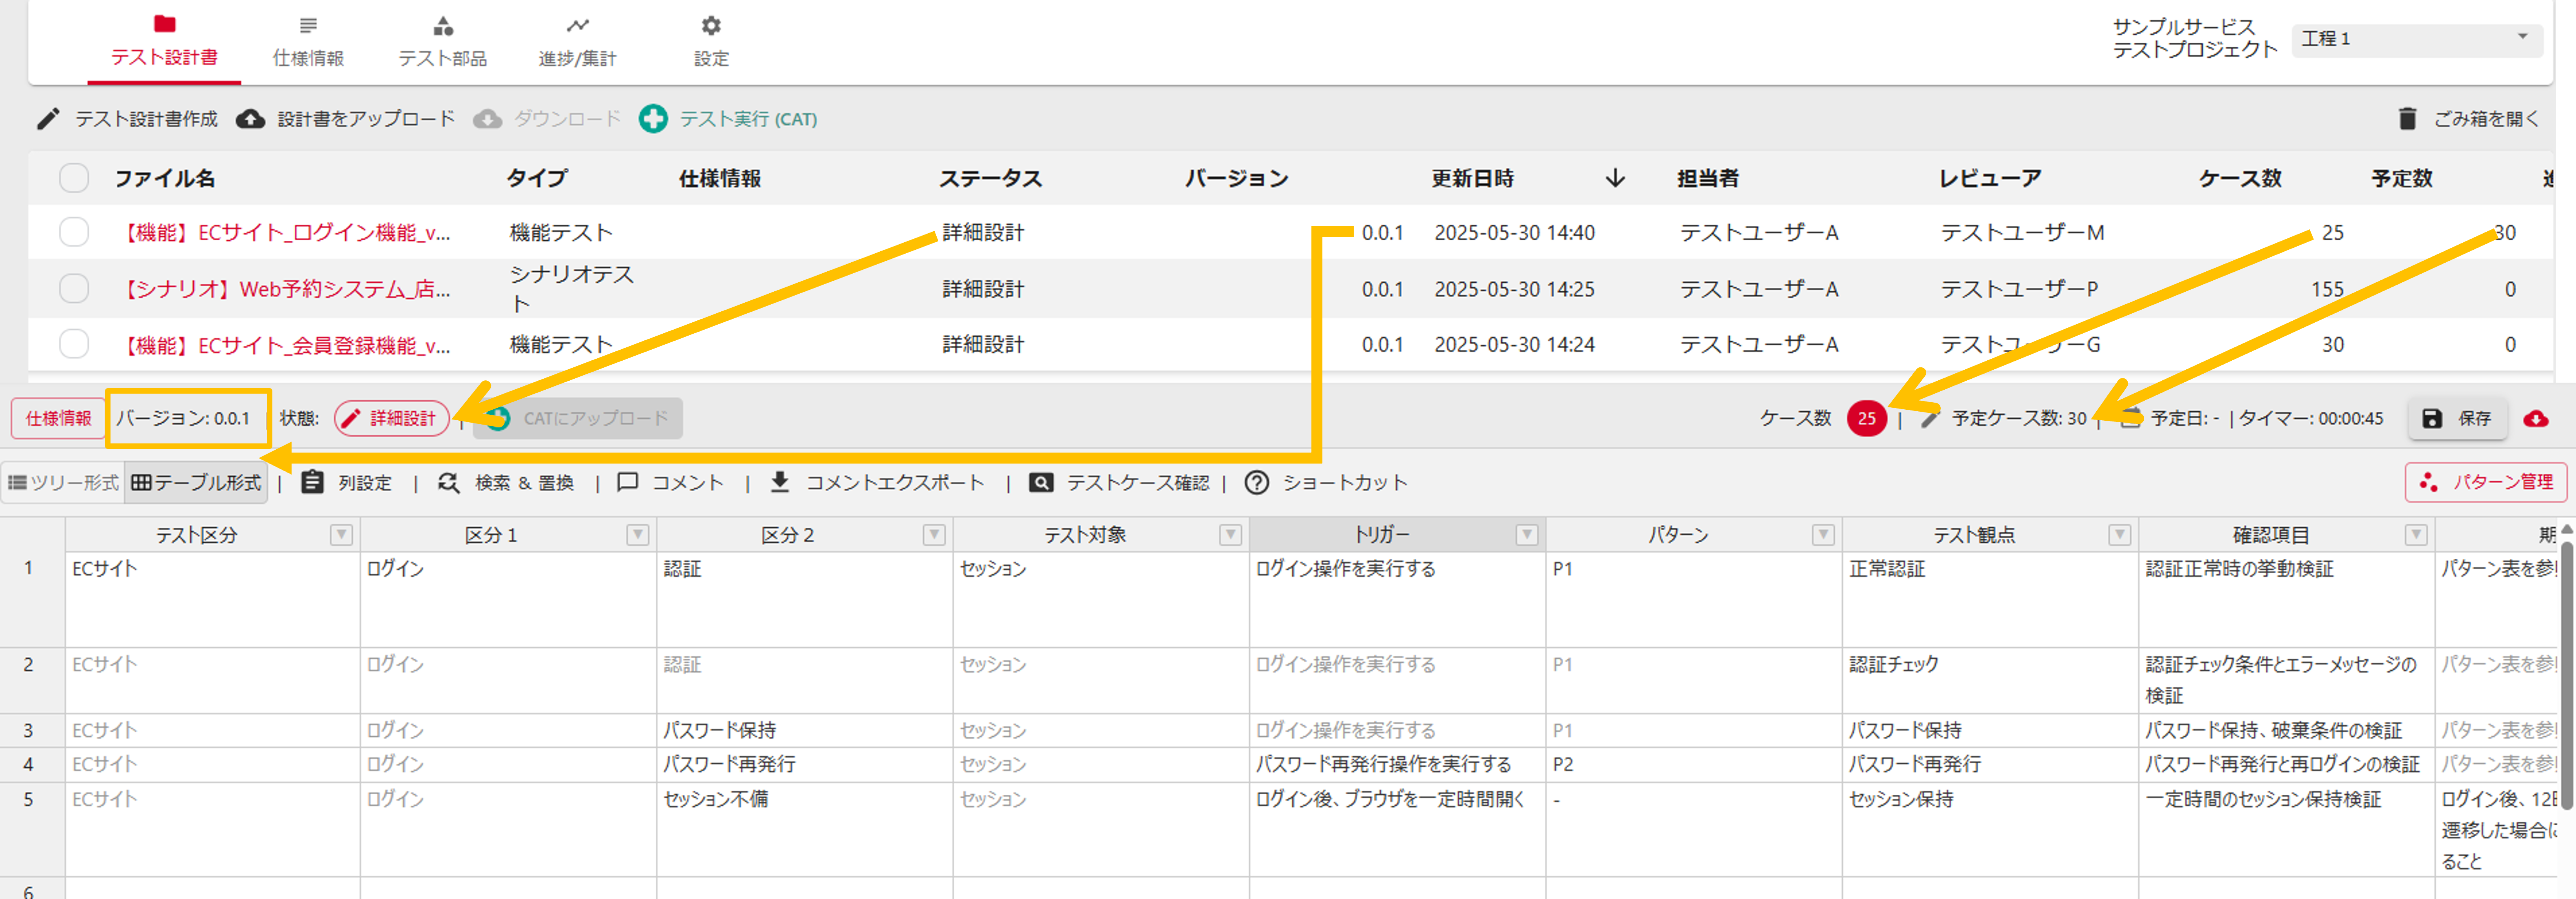
Task: Select cell パスワード再発行操作を実行する
Action: coord(1397,764)
